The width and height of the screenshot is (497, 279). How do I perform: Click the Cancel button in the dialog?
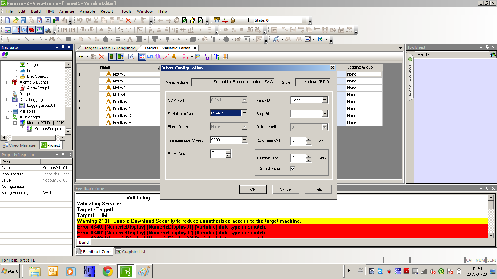(285, 189)
